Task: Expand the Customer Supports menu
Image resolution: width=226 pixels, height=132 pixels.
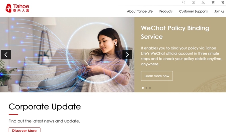Action: 193,11
